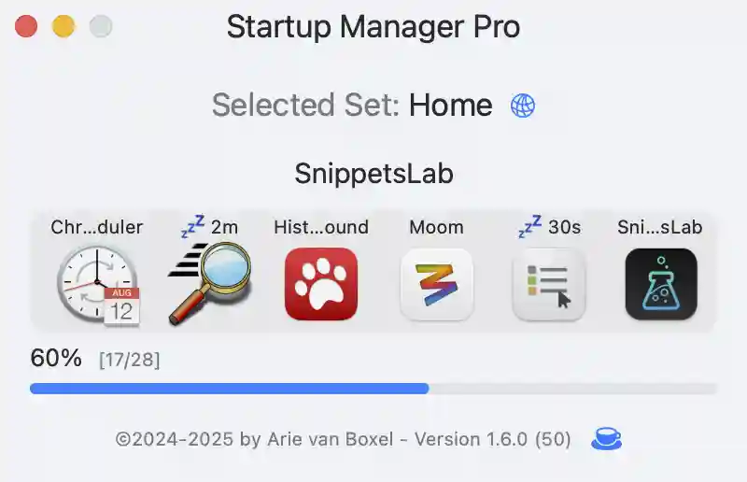The width and height of the screenshot is (747, 482).
Task: Select the SnippetsLab flask icon
Action: (661, 284)
